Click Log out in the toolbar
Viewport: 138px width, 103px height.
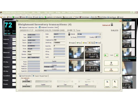[x=120, y=17]
